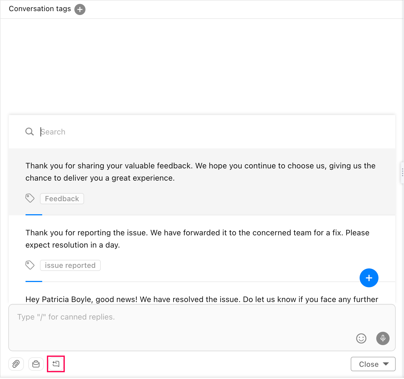Viewport: 404px width, 379px height.
Task: Select the issue reported tag chip
Action: [x=70, y=265]
